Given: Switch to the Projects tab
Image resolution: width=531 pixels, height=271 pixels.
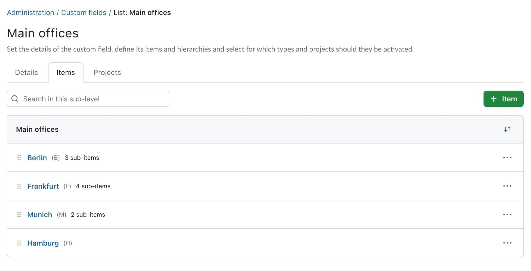Looking at the screenshot, I should click(107, 72).
